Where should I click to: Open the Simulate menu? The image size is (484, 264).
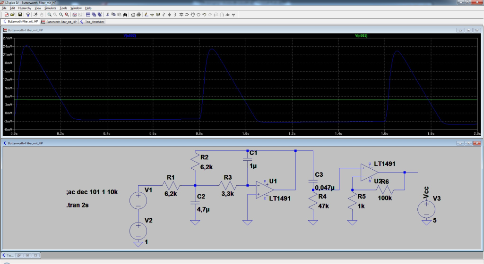(50, 8)
